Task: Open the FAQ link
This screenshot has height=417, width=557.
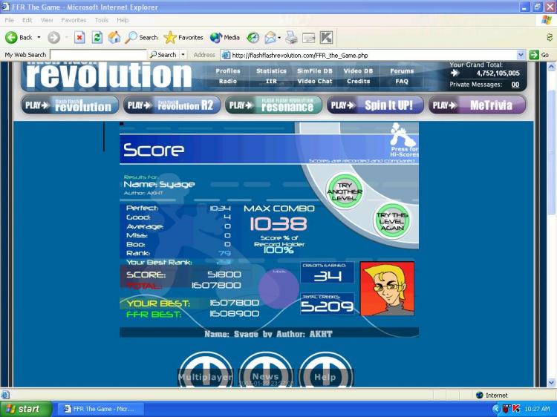Action: point(402,82)
